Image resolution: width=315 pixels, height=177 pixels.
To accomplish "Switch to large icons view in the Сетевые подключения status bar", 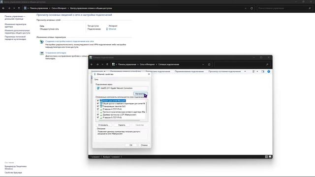I will [x=270, y=157].
